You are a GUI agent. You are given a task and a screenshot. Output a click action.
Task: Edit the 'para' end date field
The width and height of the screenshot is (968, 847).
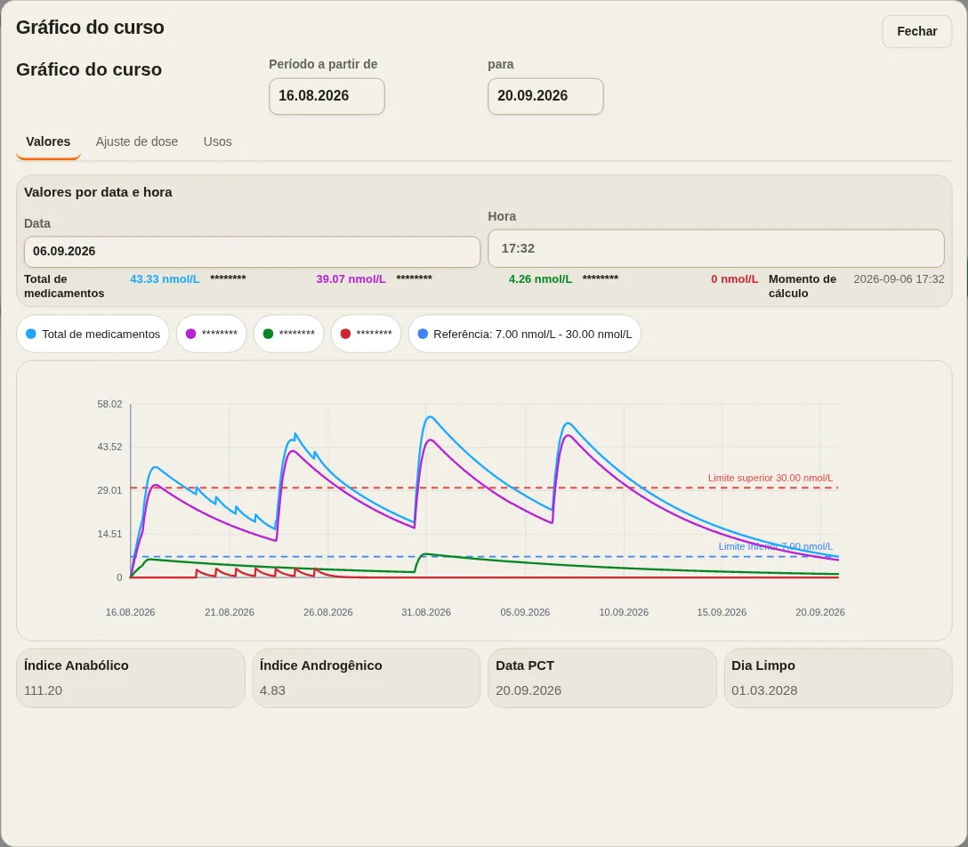click(x=545, y=96)
